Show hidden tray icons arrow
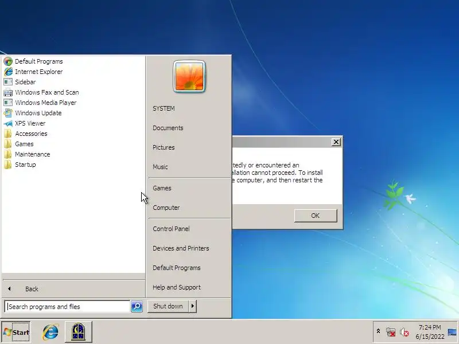Image resolution: width=459 pixels, height=344 pixels. pyautogui.click(x=378, y=331)
